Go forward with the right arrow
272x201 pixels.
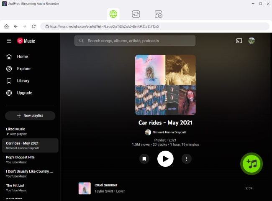[25, 26]
